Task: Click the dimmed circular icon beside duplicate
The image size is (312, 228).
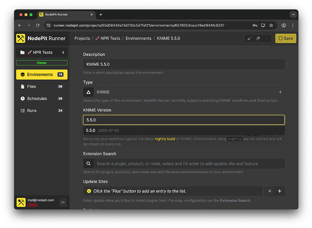Action: click(x=266, y=38)
